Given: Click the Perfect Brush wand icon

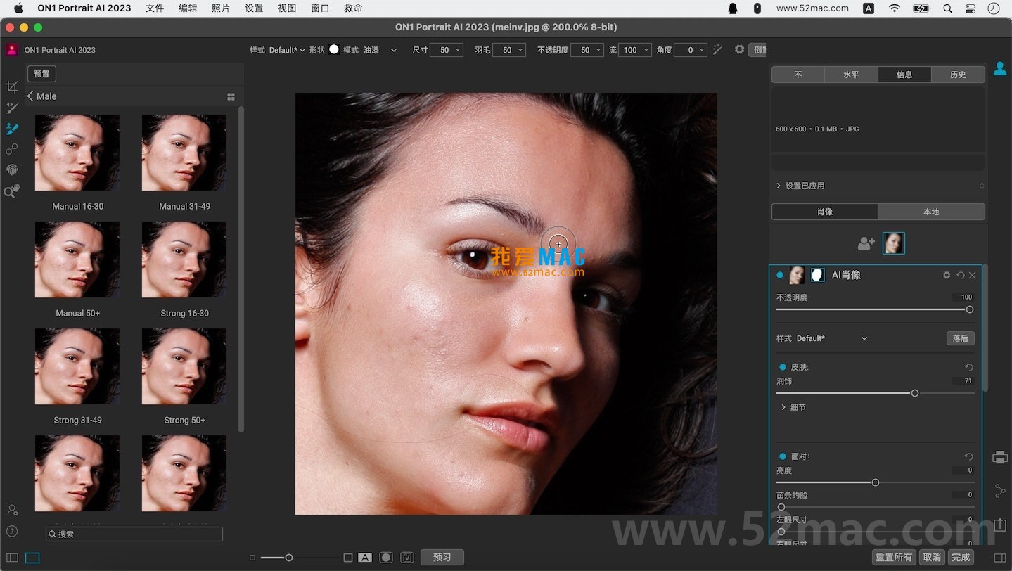Looking at the screenshot, I should click(x=717, y=50).
